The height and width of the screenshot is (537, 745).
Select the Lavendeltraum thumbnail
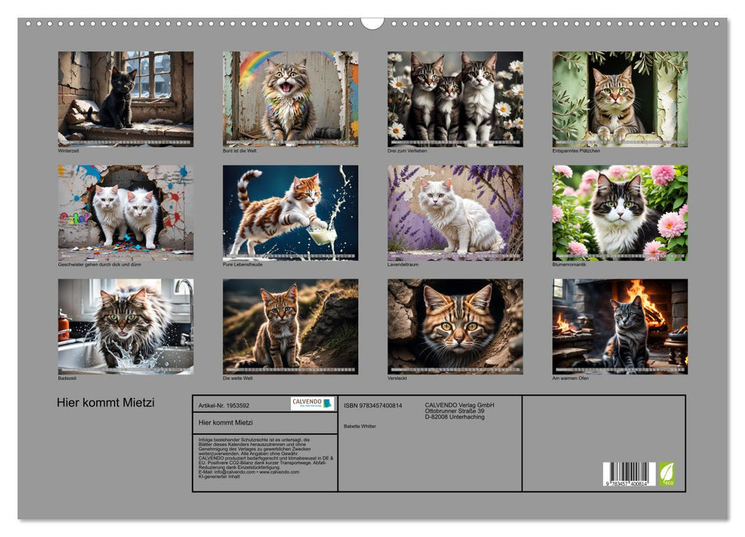[x=455, y=212]
